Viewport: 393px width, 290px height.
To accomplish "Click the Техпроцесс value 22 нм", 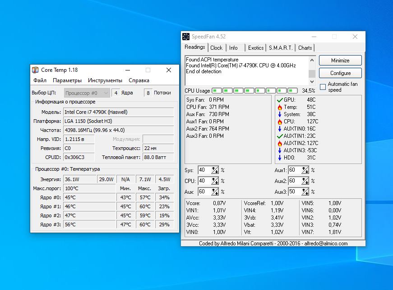I will (x=158, y=148).
